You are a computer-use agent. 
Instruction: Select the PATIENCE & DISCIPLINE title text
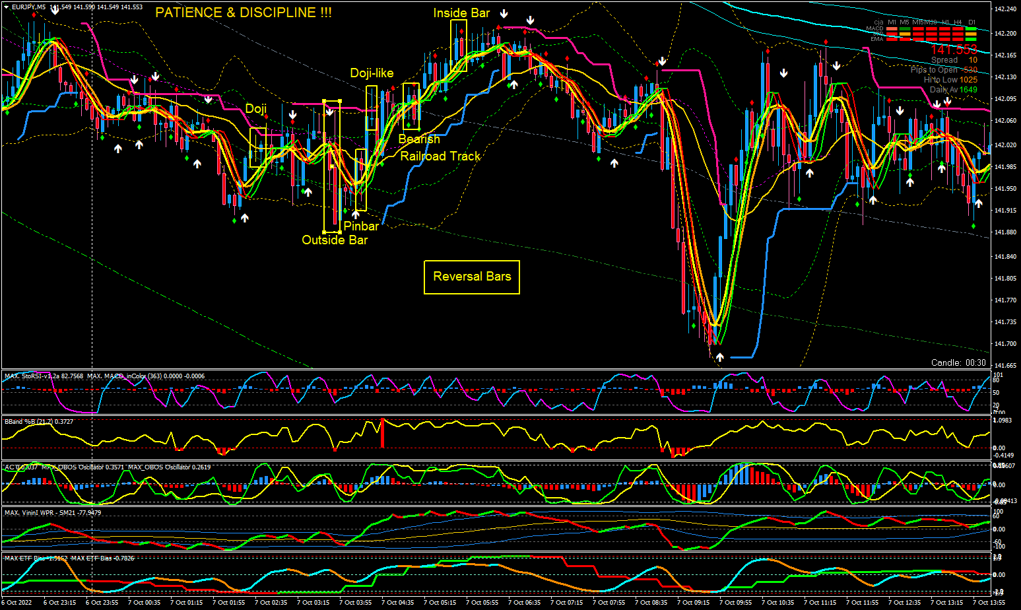(244, 13)
